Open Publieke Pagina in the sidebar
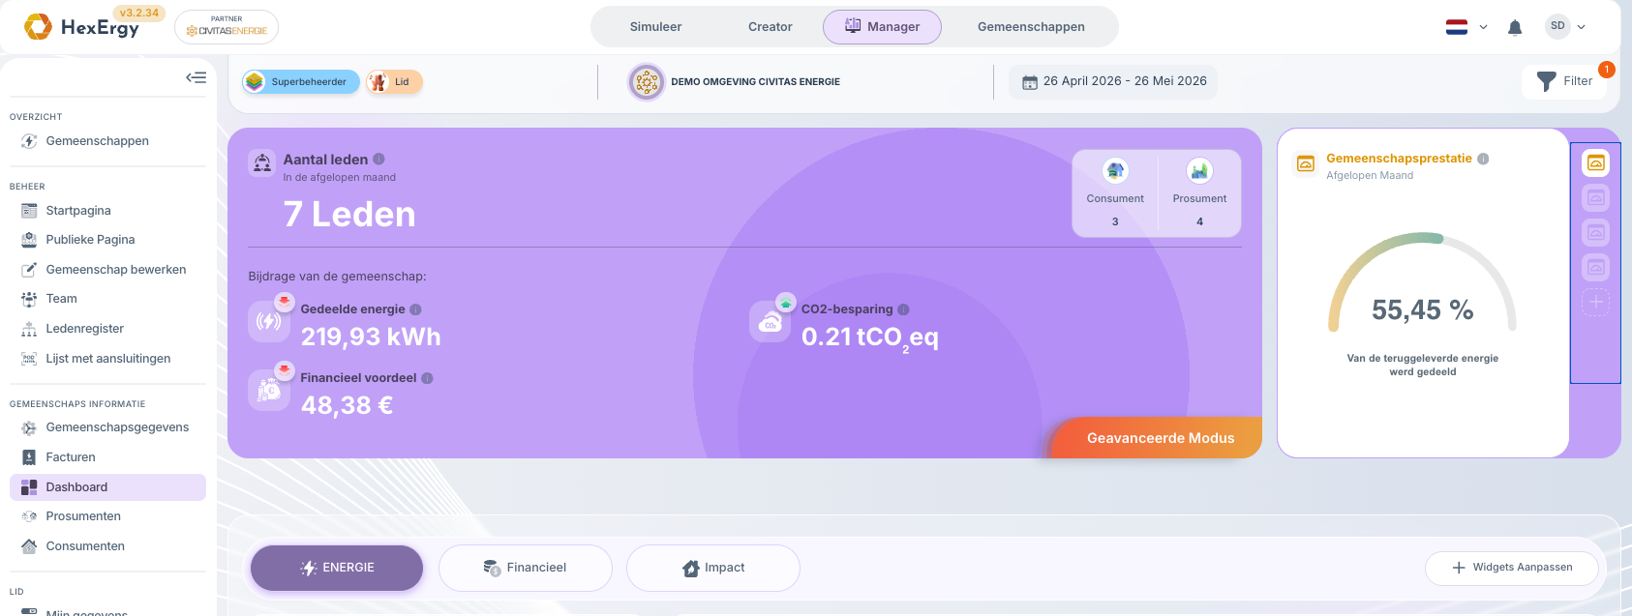 [x=107, y=240]
